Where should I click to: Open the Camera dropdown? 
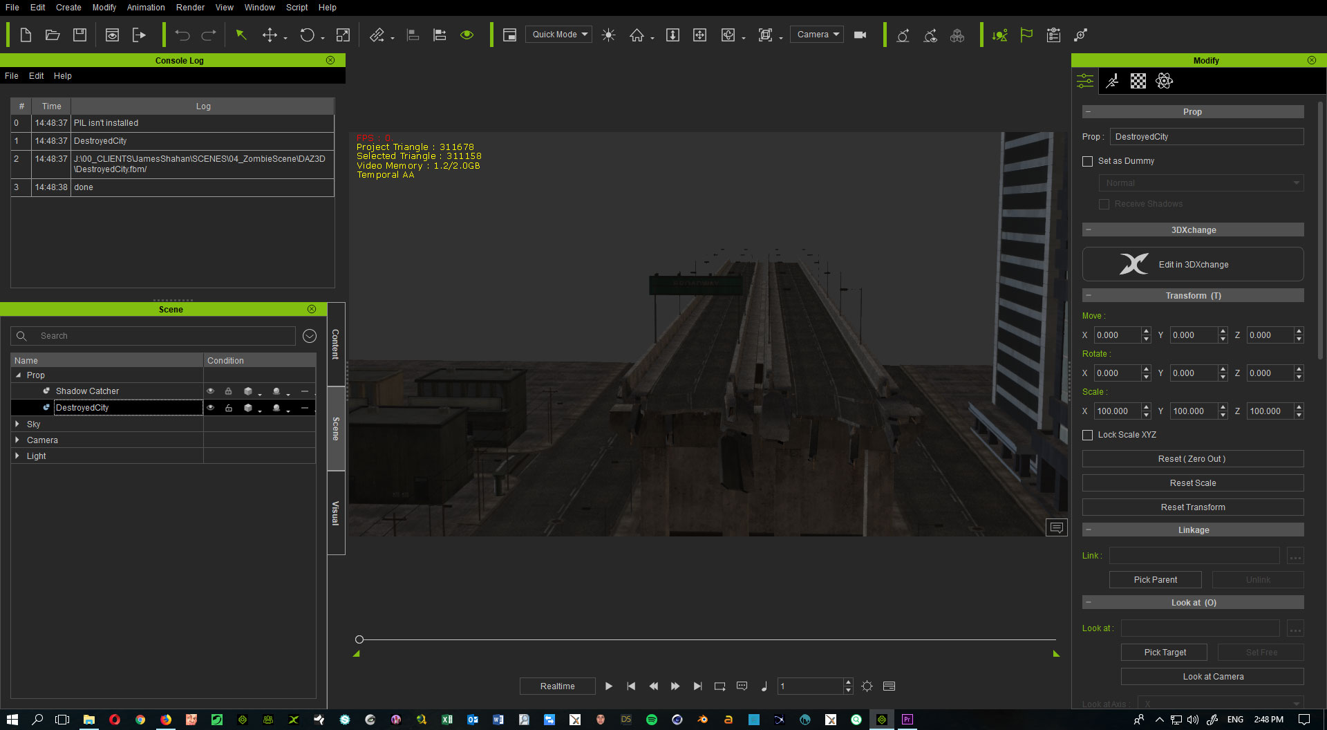[817, 34]
